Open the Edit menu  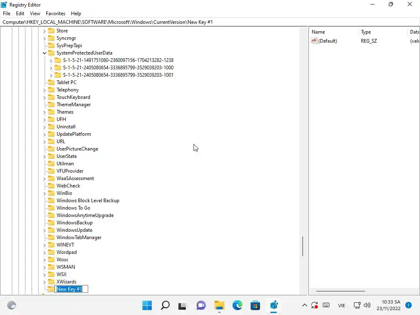tap(20, 14)
